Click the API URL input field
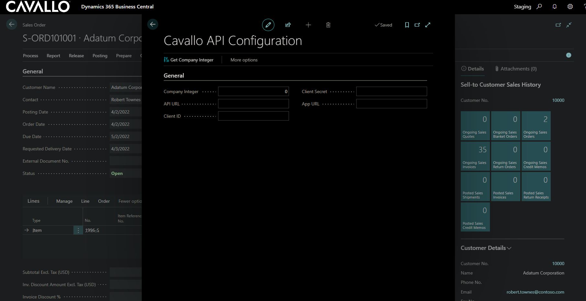The width and height of the screenshot is (586, 301). coord(253,104)
